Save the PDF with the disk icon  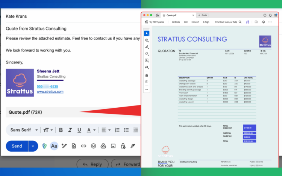pyautogui.click(x=256, y=22)
